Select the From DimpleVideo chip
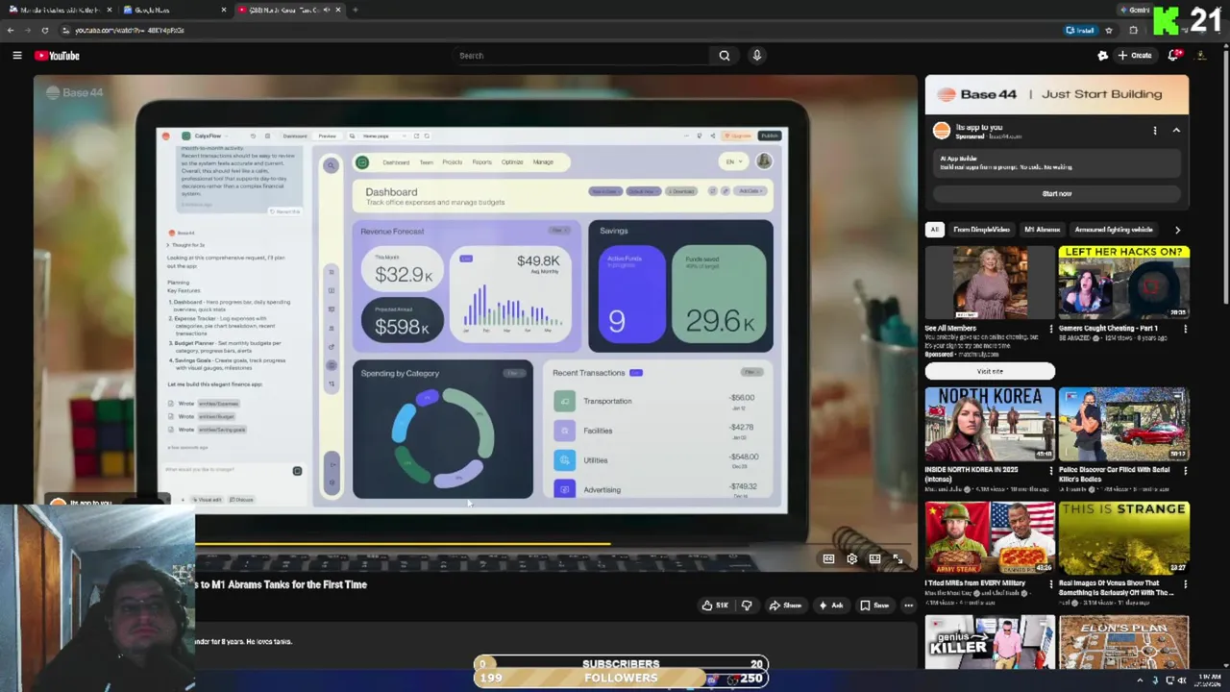Viewport: 1230px width, 692px height. coord(981,230)
